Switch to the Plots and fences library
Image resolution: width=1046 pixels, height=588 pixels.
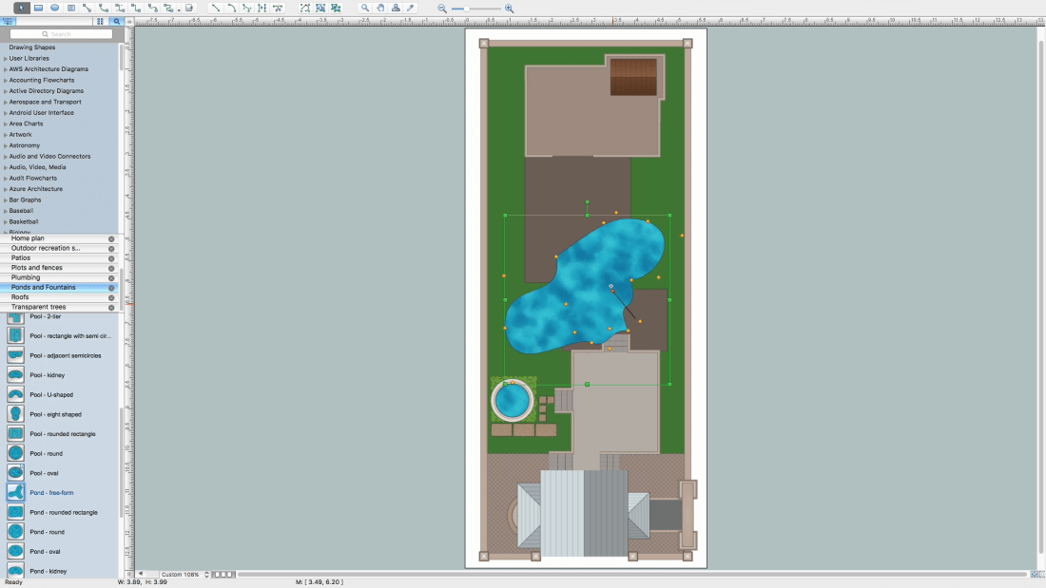[36, 268]
